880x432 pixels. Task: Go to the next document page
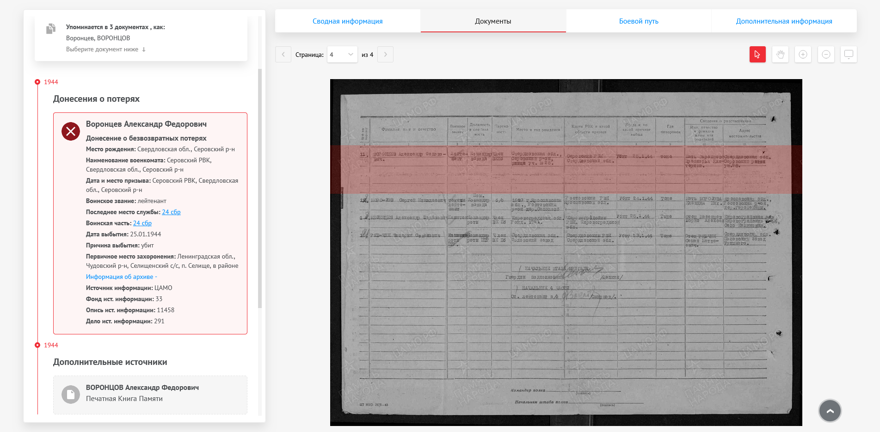(x=385, y=55)
